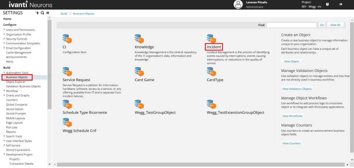Expand the Workflow node
Screen dimensions: 354x168
tap(4, 91)
